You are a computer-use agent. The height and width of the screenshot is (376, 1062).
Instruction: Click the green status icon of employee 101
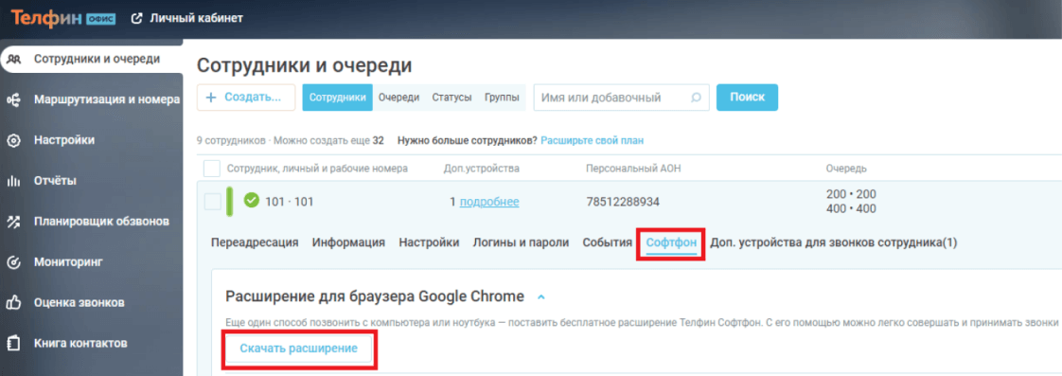pos(252,201)
